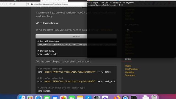Screen dimensions: 176x99
Task: Open Finder from the dock
Action: coord(22,97)
